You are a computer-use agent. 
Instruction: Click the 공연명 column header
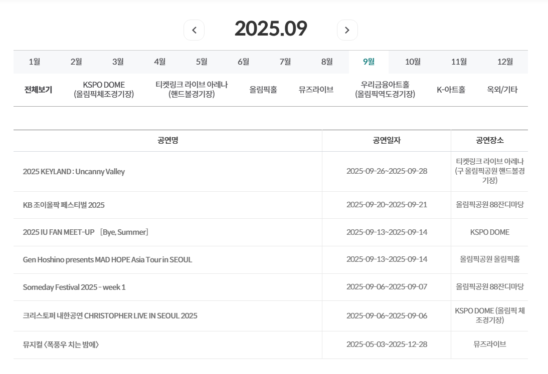pyautogui.click(x=168, y=140)
